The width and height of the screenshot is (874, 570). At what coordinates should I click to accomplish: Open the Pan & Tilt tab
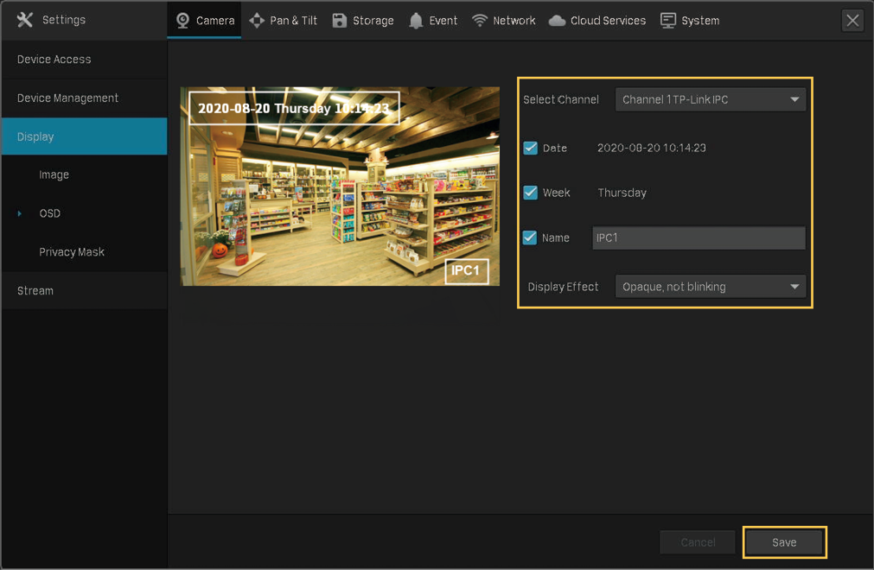(284, 21)
